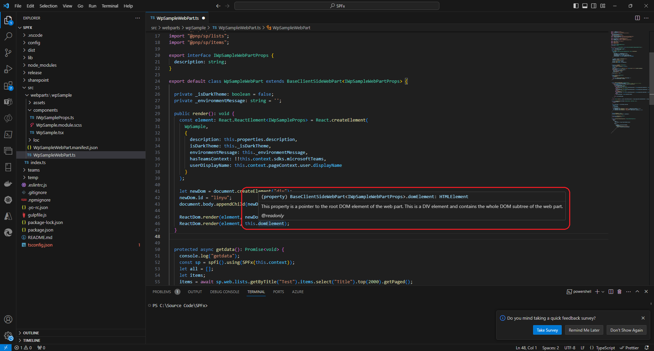Split the powershell terminal

point(611,291)
